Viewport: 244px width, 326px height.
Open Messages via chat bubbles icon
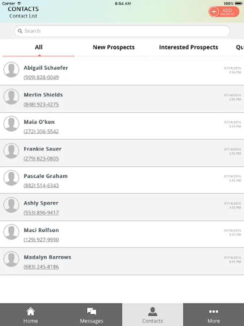coord(91,312)
